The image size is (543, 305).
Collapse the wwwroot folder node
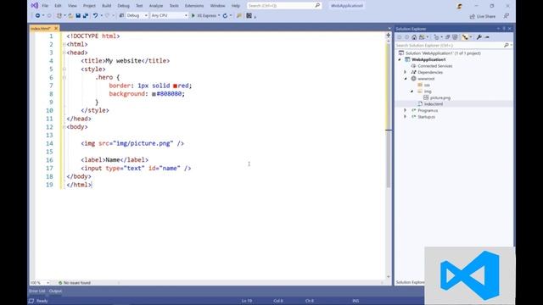pyautogui.click(x=406, y=79)
